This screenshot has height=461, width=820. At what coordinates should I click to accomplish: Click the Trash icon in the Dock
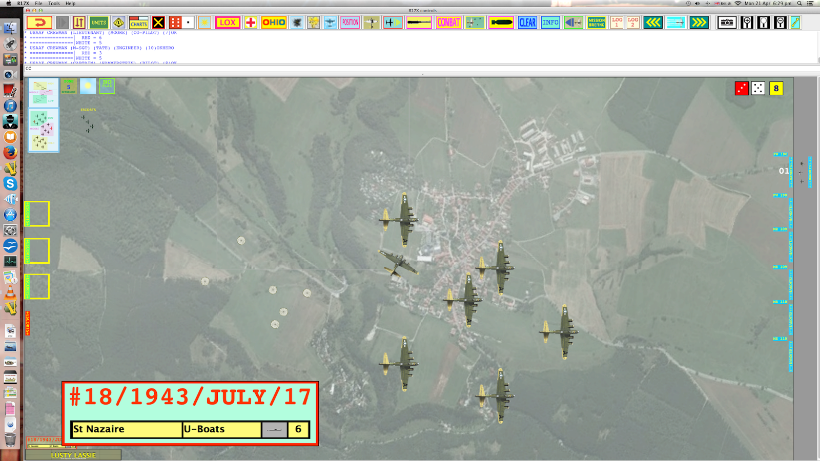click(10, 439)
